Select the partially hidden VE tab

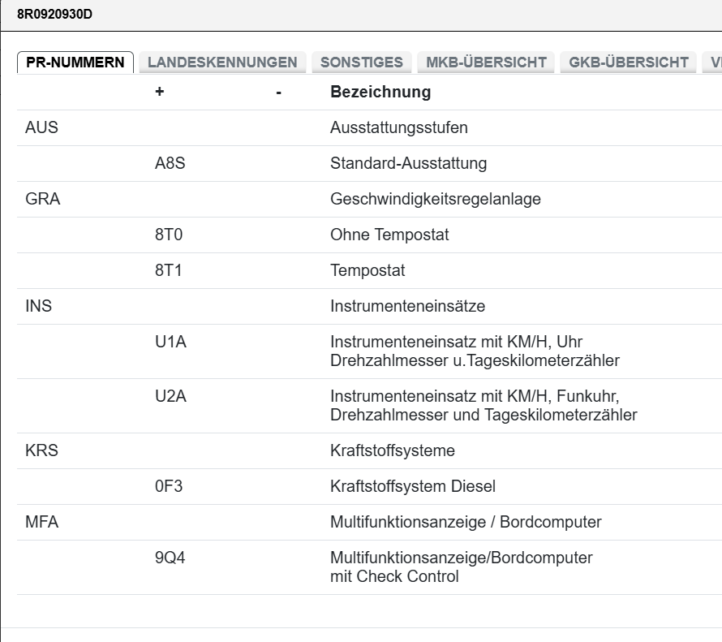coord(714,62)
